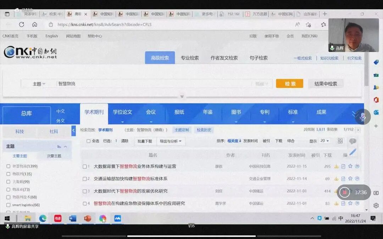
Task: Select the 总库 database tab
Action: [26, 114]
